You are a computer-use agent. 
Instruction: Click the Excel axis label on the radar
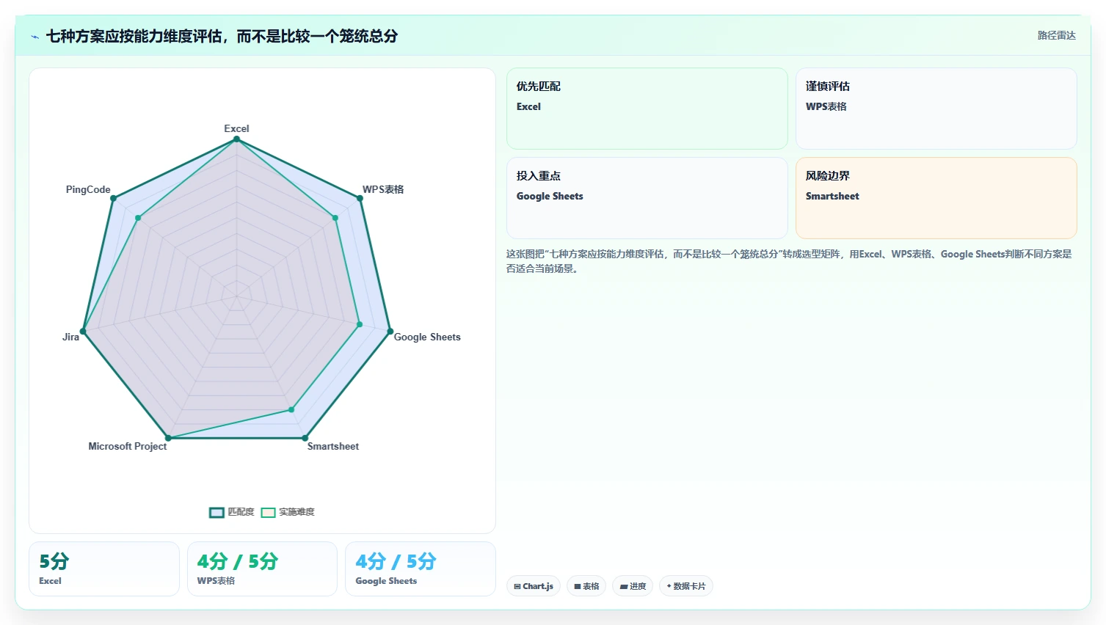tap(236, 128)
